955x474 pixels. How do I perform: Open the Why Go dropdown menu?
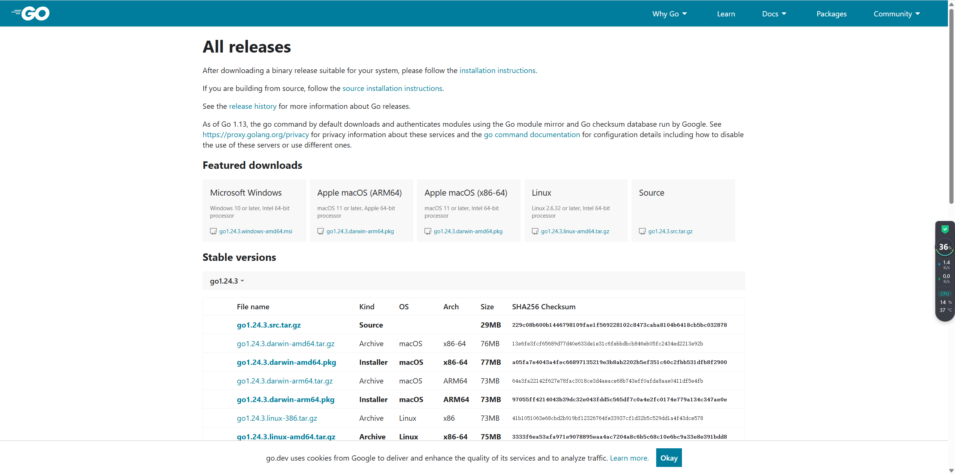tap(669, 14)
